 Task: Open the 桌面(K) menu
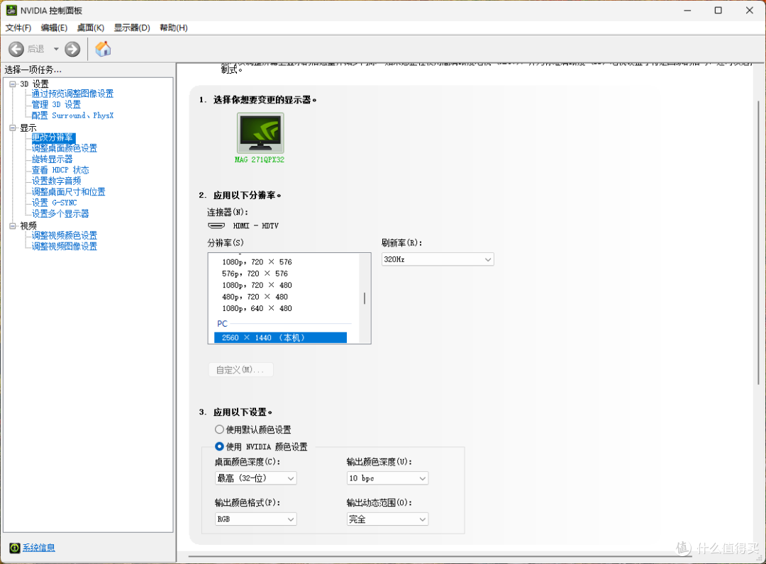click(90, 28)
